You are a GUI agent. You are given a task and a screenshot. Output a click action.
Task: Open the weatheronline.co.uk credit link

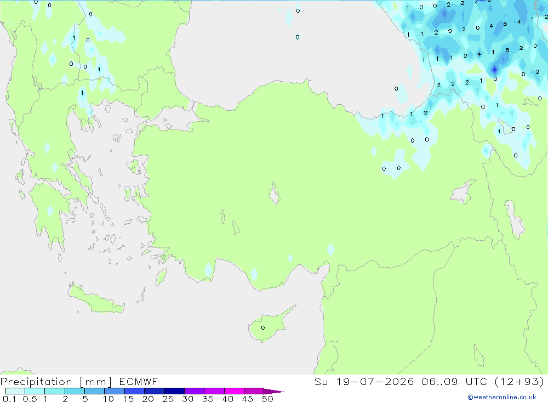coord(502,397)
